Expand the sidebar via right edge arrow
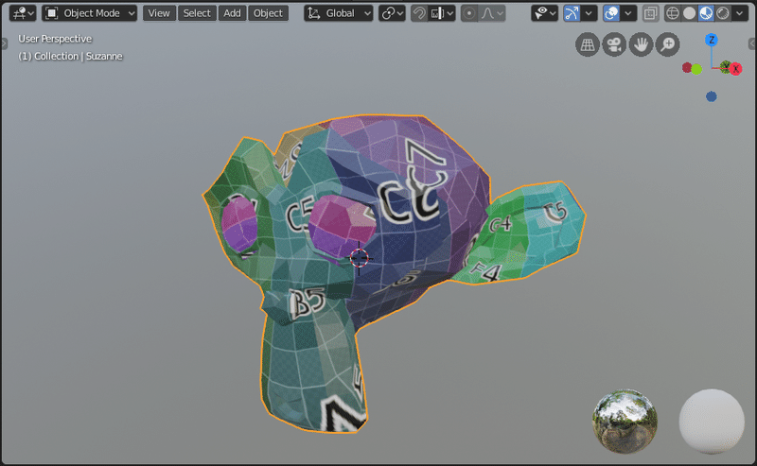 pos(752,43)
